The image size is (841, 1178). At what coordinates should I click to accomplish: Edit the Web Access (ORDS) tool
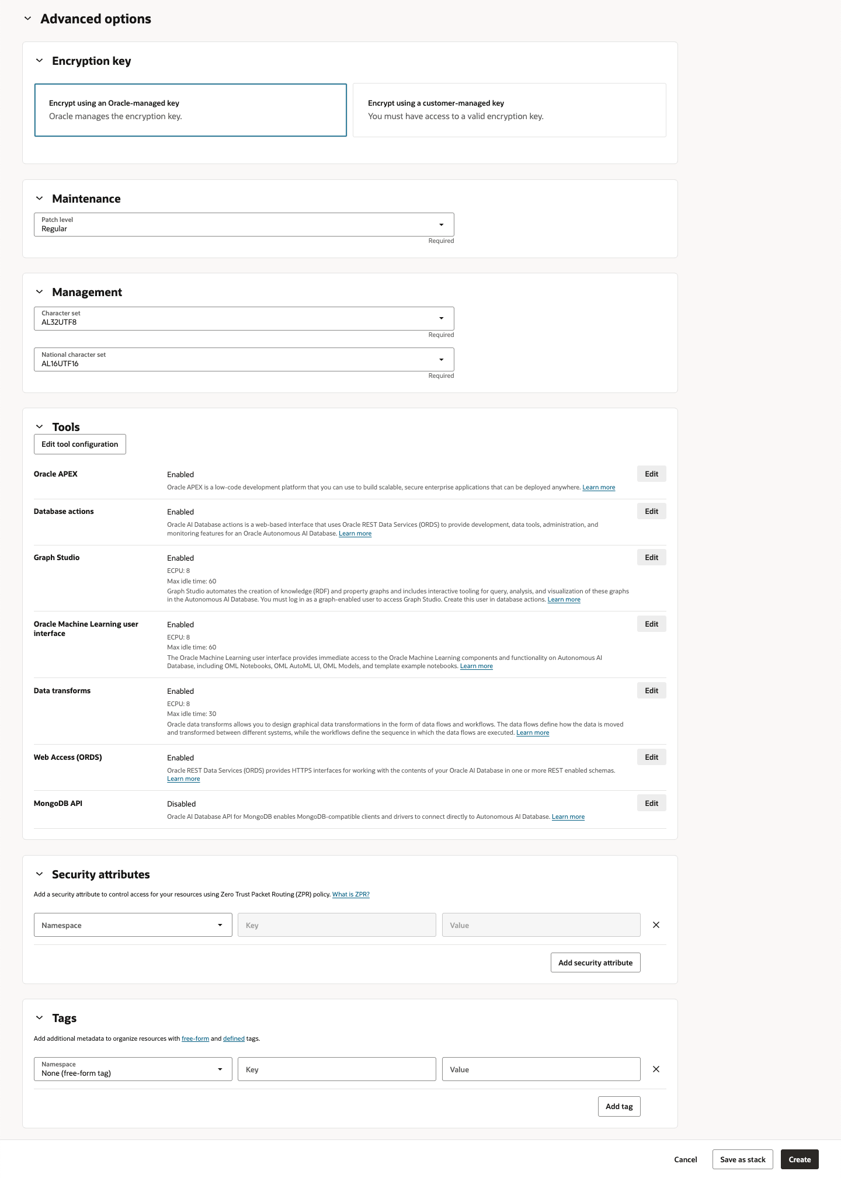pos(651,757)
